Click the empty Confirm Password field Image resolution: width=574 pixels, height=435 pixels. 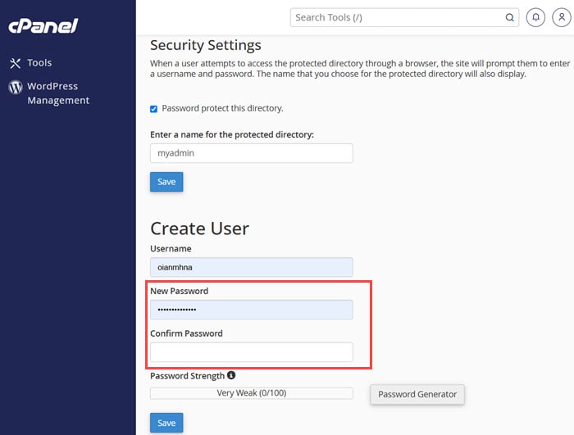pos(251,352)
